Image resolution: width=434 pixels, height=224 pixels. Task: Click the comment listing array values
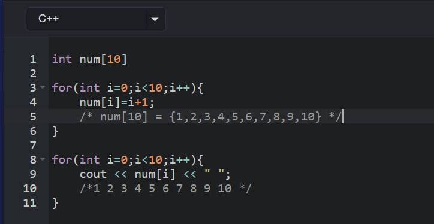tap(210, 117)
